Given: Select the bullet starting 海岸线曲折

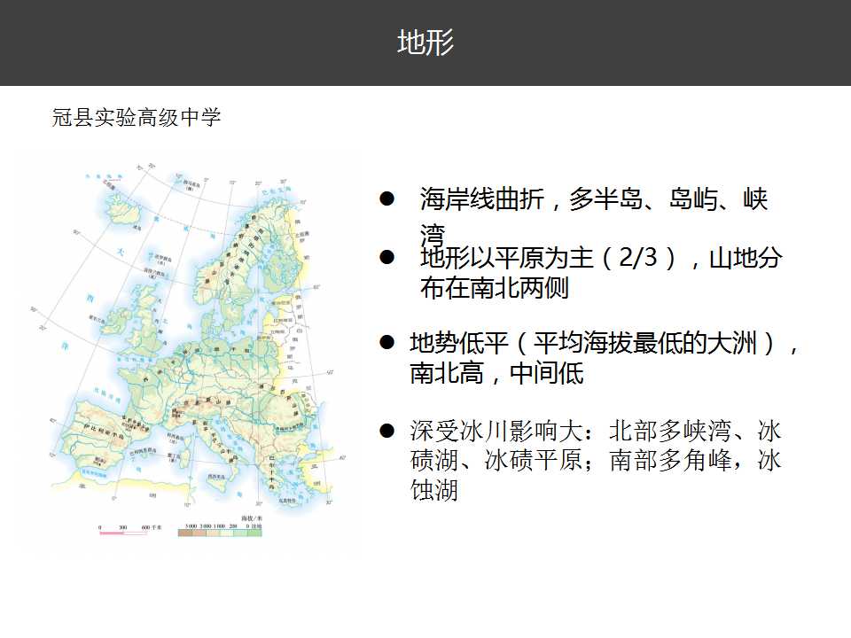Looking at the screenshot, I should click(594, 217).
